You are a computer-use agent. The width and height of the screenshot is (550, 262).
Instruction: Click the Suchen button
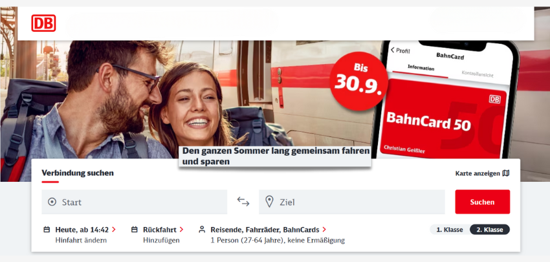482,202
